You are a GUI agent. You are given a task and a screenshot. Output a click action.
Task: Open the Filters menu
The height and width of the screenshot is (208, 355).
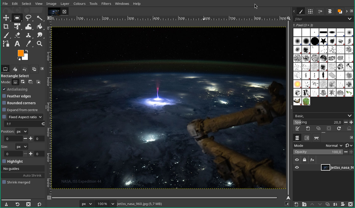pyautogui.click(x=106, y=4)
